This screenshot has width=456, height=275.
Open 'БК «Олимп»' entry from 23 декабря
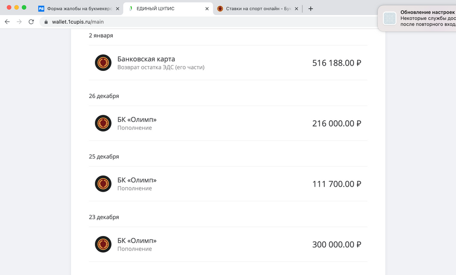(228, 244)
